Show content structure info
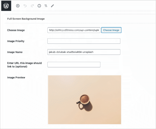The image size is (156, 129). click(x=39, y=6)
